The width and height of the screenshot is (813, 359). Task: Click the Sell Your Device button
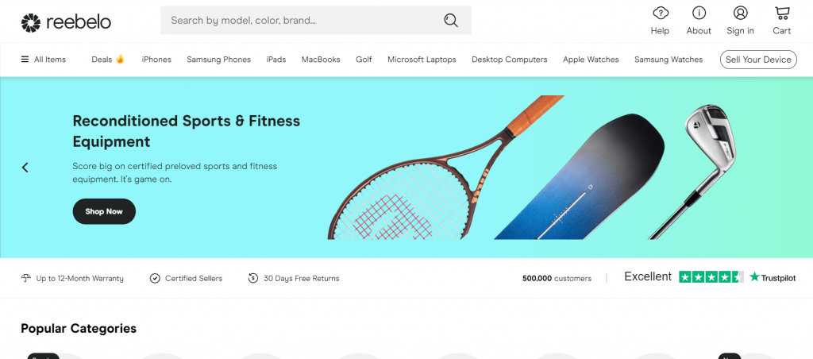(x=758, y=60)
